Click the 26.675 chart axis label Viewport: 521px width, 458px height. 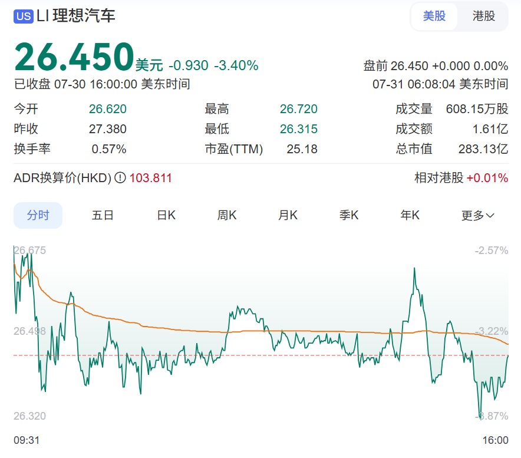[x=29, y=251]
